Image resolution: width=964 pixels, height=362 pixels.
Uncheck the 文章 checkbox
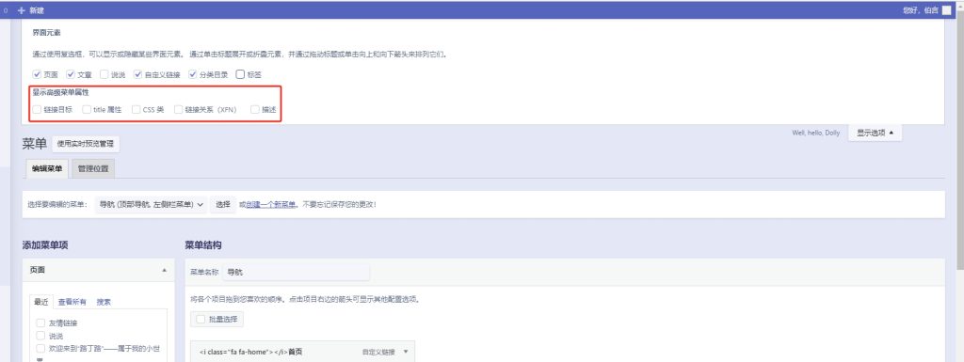(x=71, y=74)
